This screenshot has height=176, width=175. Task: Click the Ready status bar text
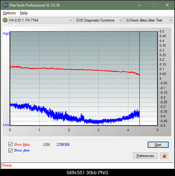tap(7, 166)
